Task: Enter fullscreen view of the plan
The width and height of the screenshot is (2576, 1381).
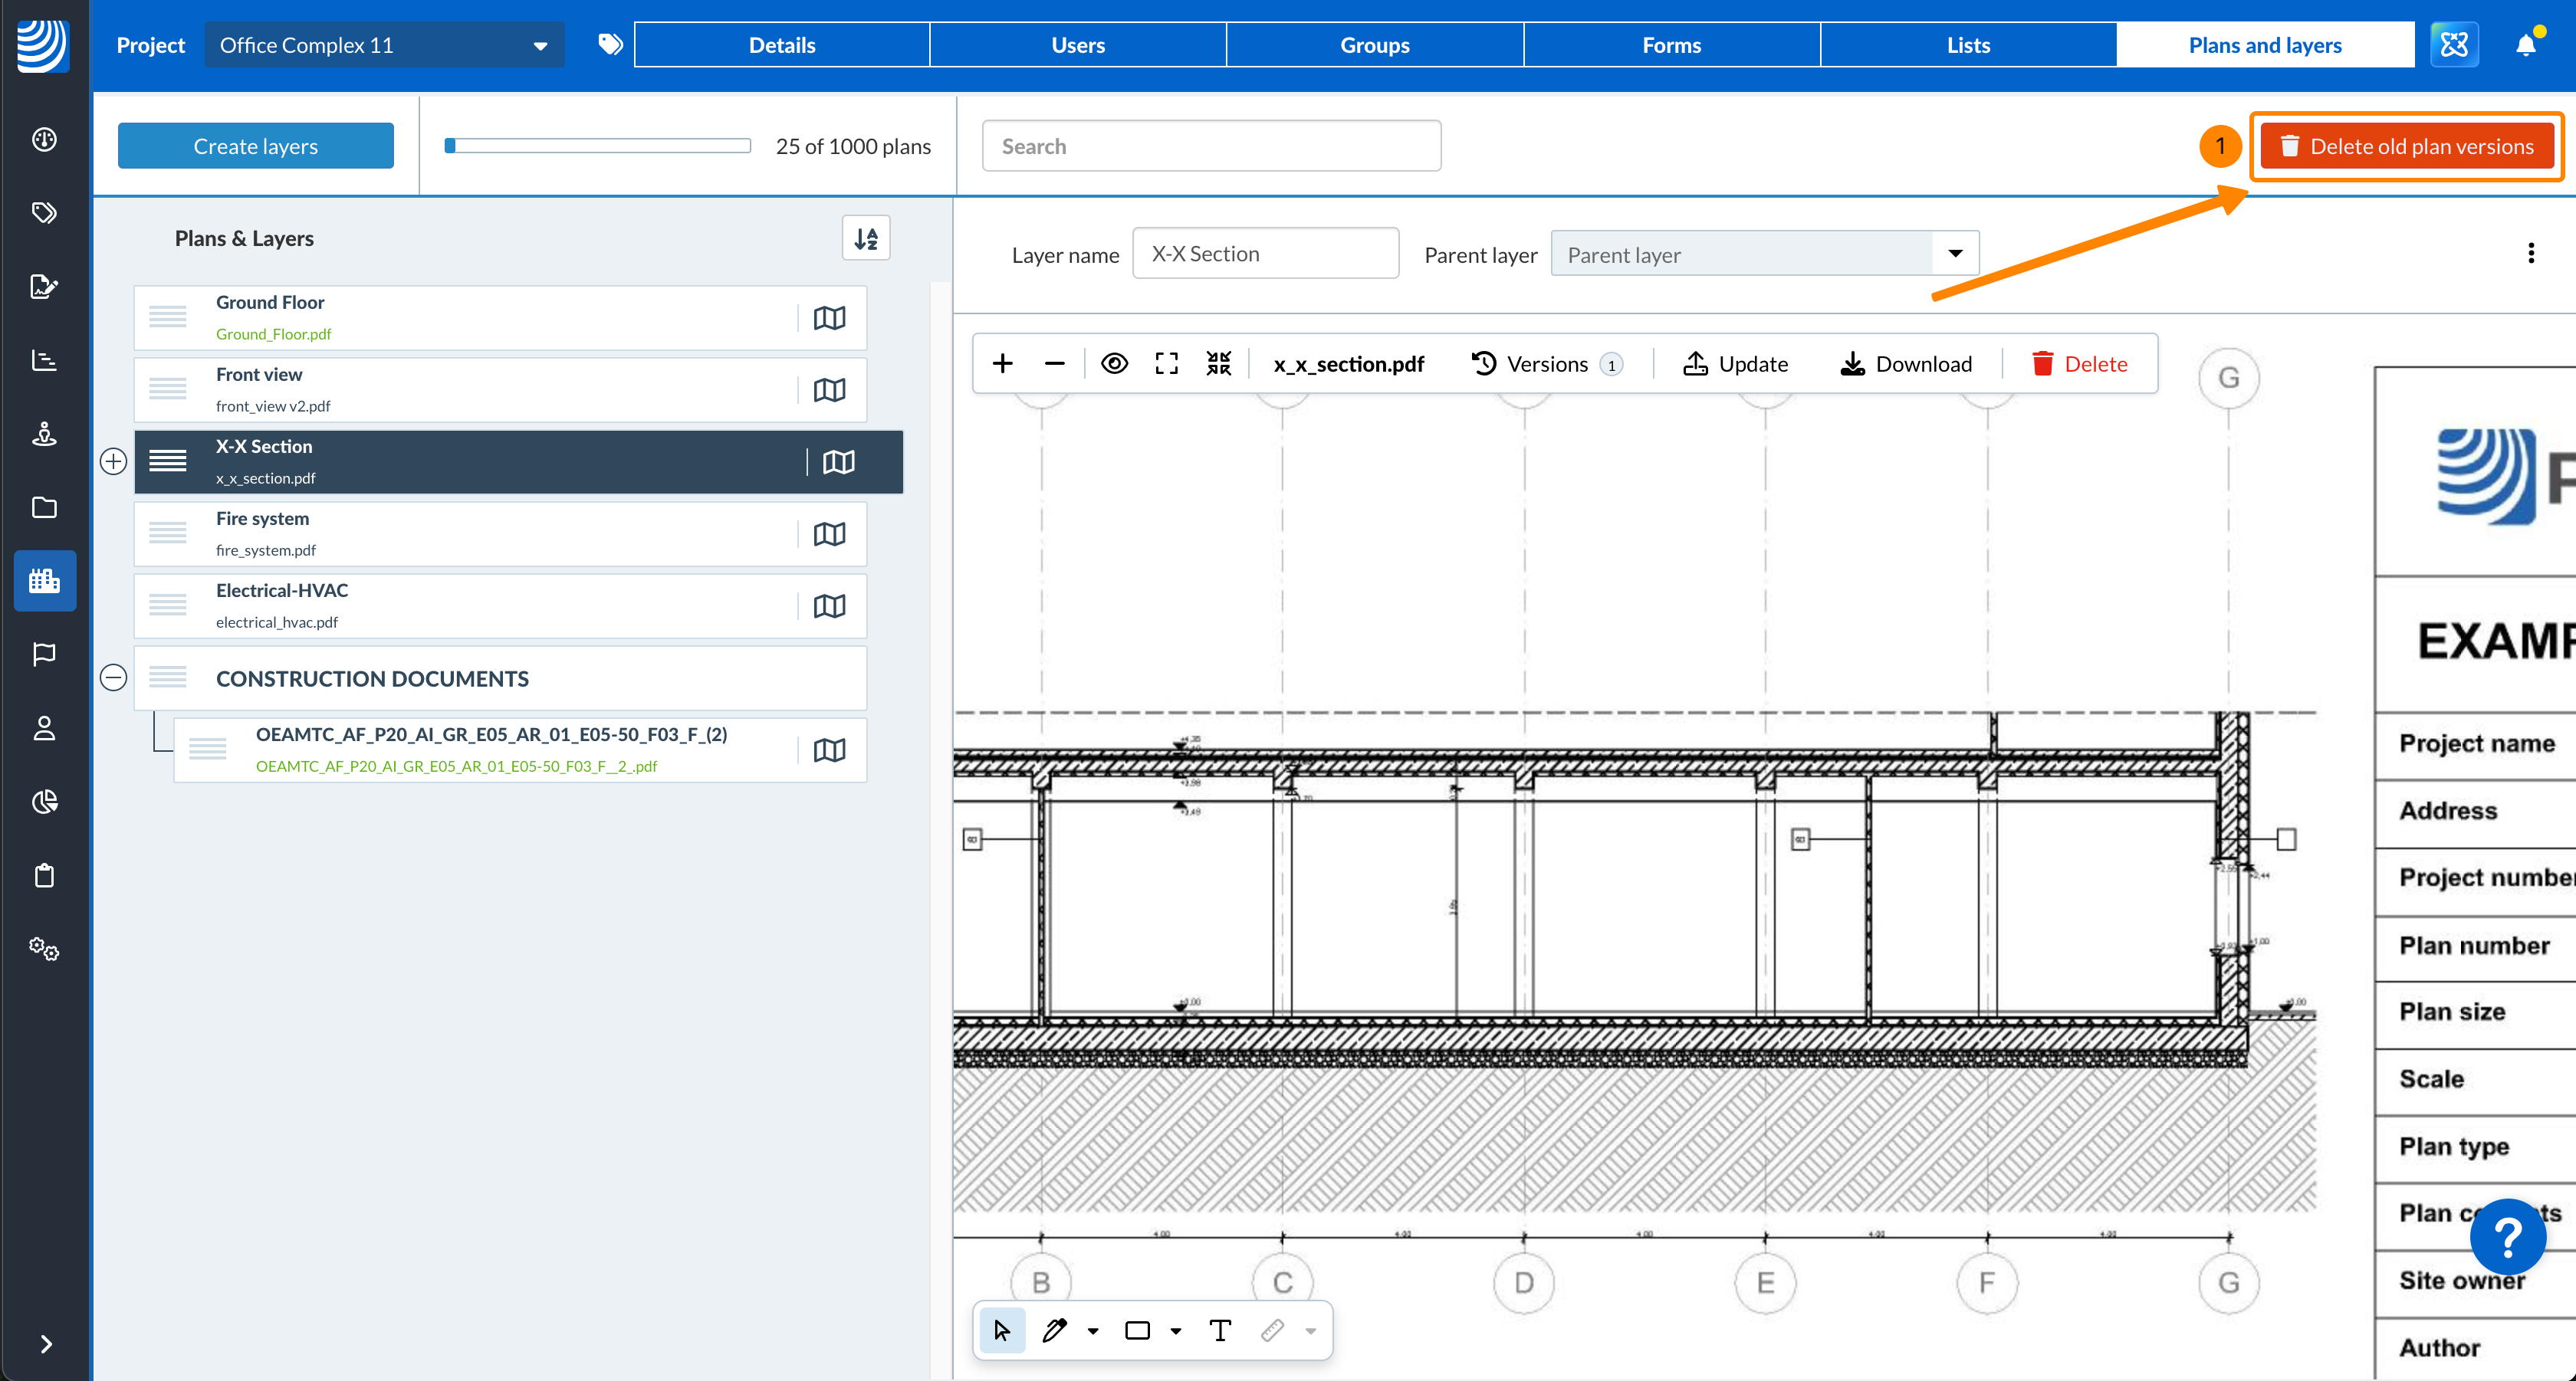Action: pos(1166,364)
